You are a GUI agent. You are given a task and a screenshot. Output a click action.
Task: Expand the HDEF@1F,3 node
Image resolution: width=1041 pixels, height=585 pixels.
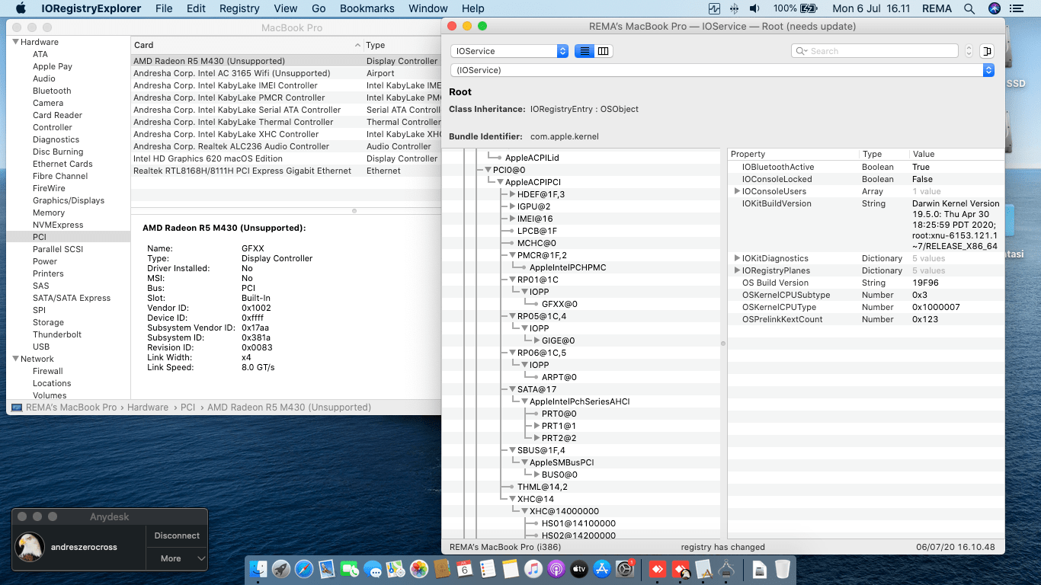click(513, 194)
